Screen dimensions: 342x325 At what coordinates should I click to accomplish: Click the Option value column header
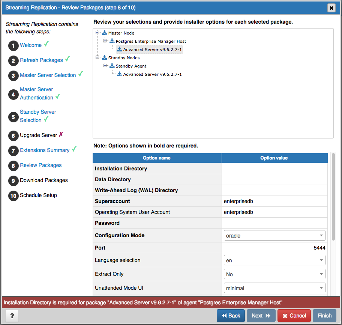[274, 158]
